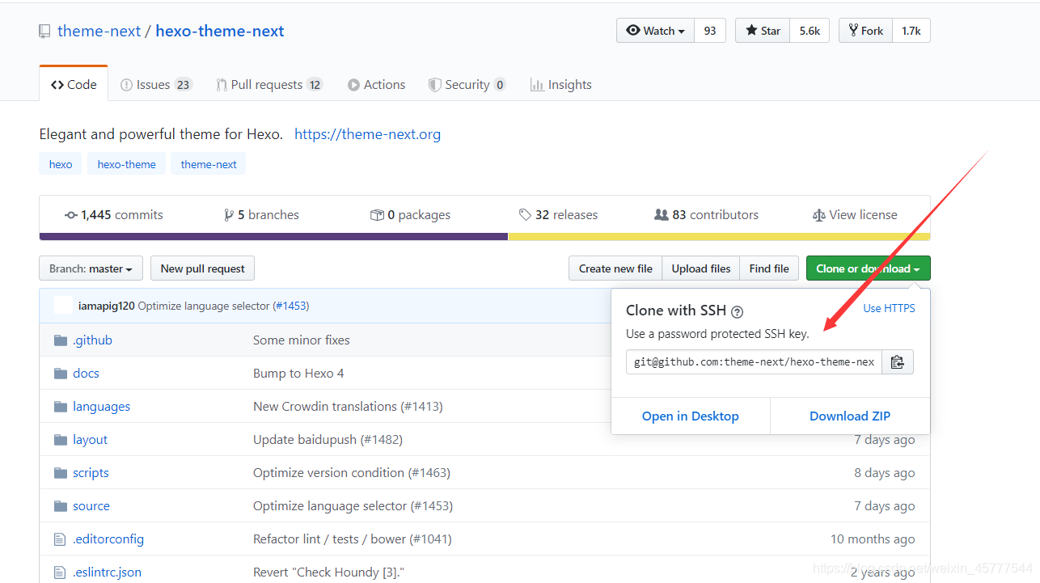1040x583 pixels.
Task: Open the Pull requests tab
Action: [x=269, y=84]
